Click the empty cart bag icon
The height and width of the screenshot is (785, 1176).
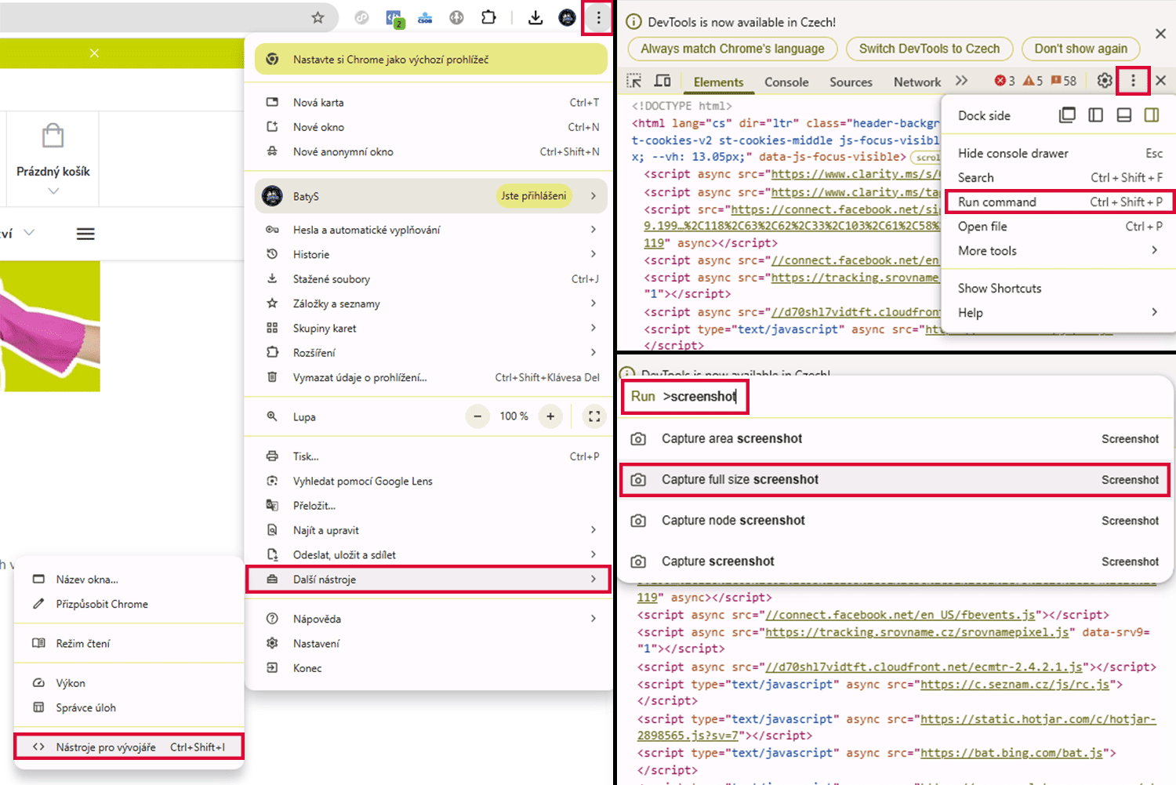pos(53,136)
